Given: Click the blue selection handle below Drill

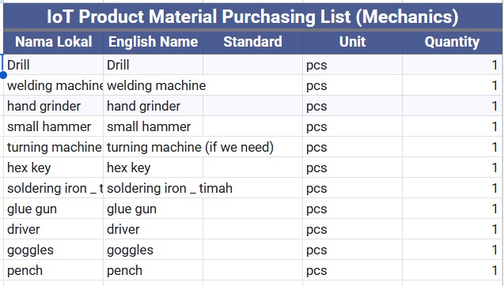Looking at the screenshot, I should pyautogui.click(x=3, y=75).
